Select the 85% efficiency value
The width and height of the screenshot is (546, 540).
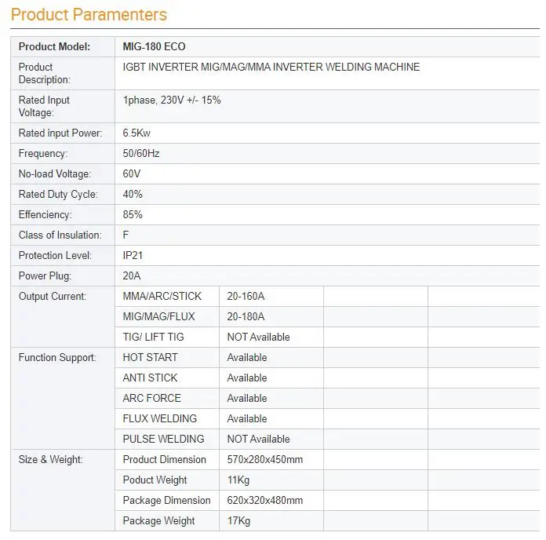pyautogui.click(x=133, y=215)
